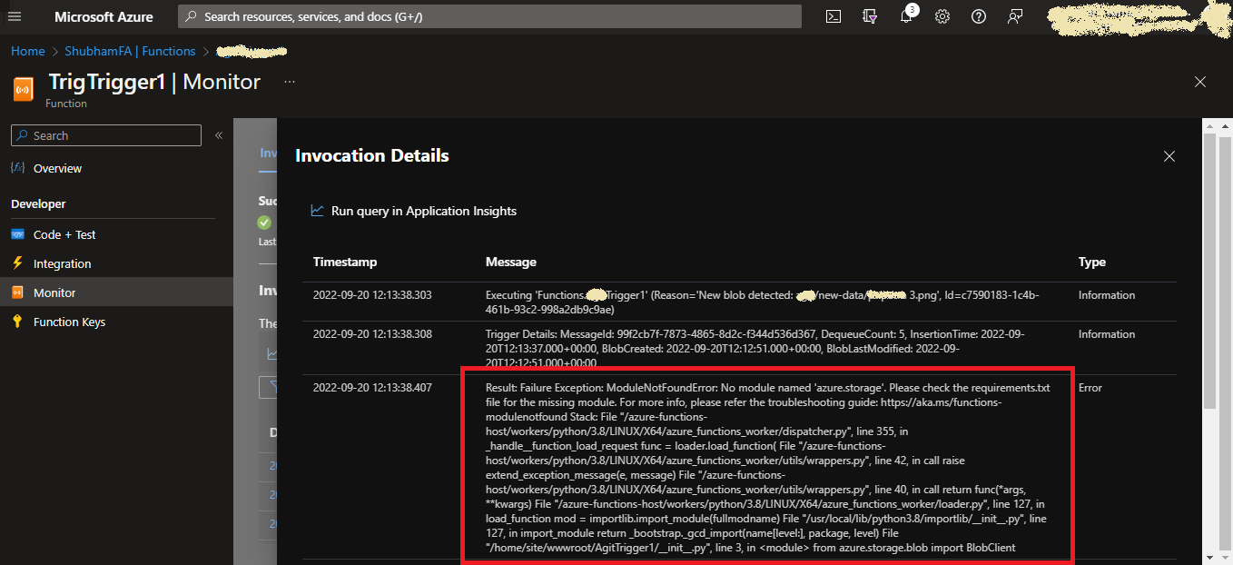The image size is (1233, 565).
Task: Open ShubhamFA | Functions breadcrumb
Action: coord(130,51)
